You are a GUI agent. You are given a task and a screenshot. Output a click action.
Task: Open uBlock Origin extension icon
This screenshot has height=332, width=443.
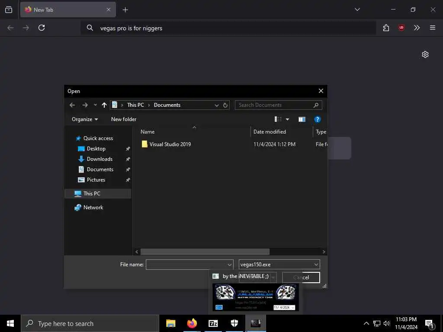(x=401, y=28)
